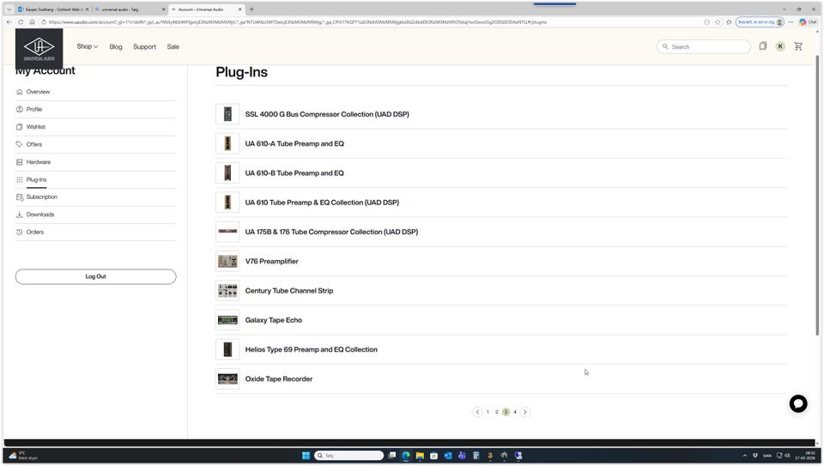
Task: Open V76 Preamplifier plug-in title
Action: coord(271,261)
